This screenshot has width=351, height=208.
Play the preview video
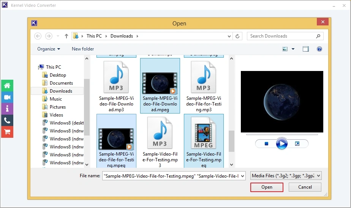(x=281, y=143)
